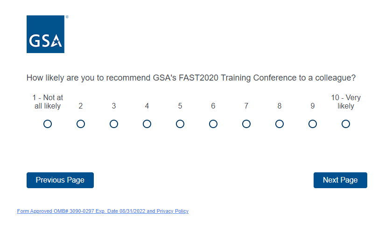This screenshot has height=238, width=392.
Task: Select radio button for 1 - Not at all likely
Action: [48, 124]
